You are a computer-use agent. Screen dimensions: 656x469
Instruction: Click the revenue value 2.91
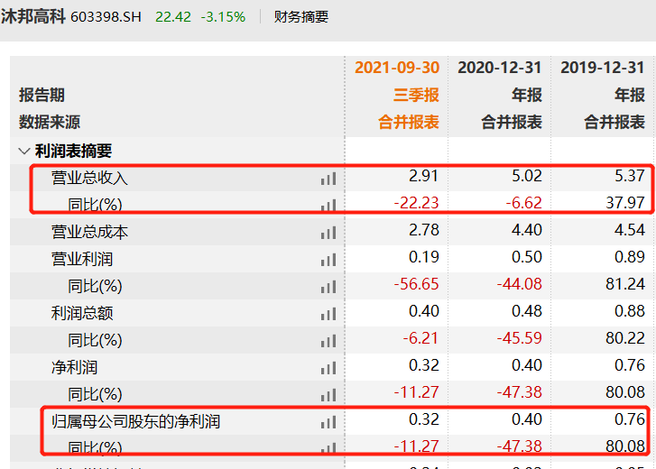(x=423, y=176)
